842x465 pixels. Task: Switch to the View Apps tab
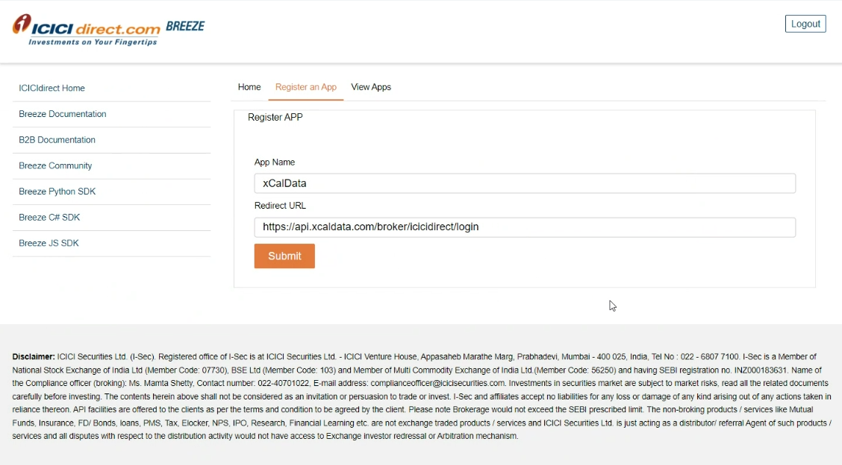click(x=371, y=86)
